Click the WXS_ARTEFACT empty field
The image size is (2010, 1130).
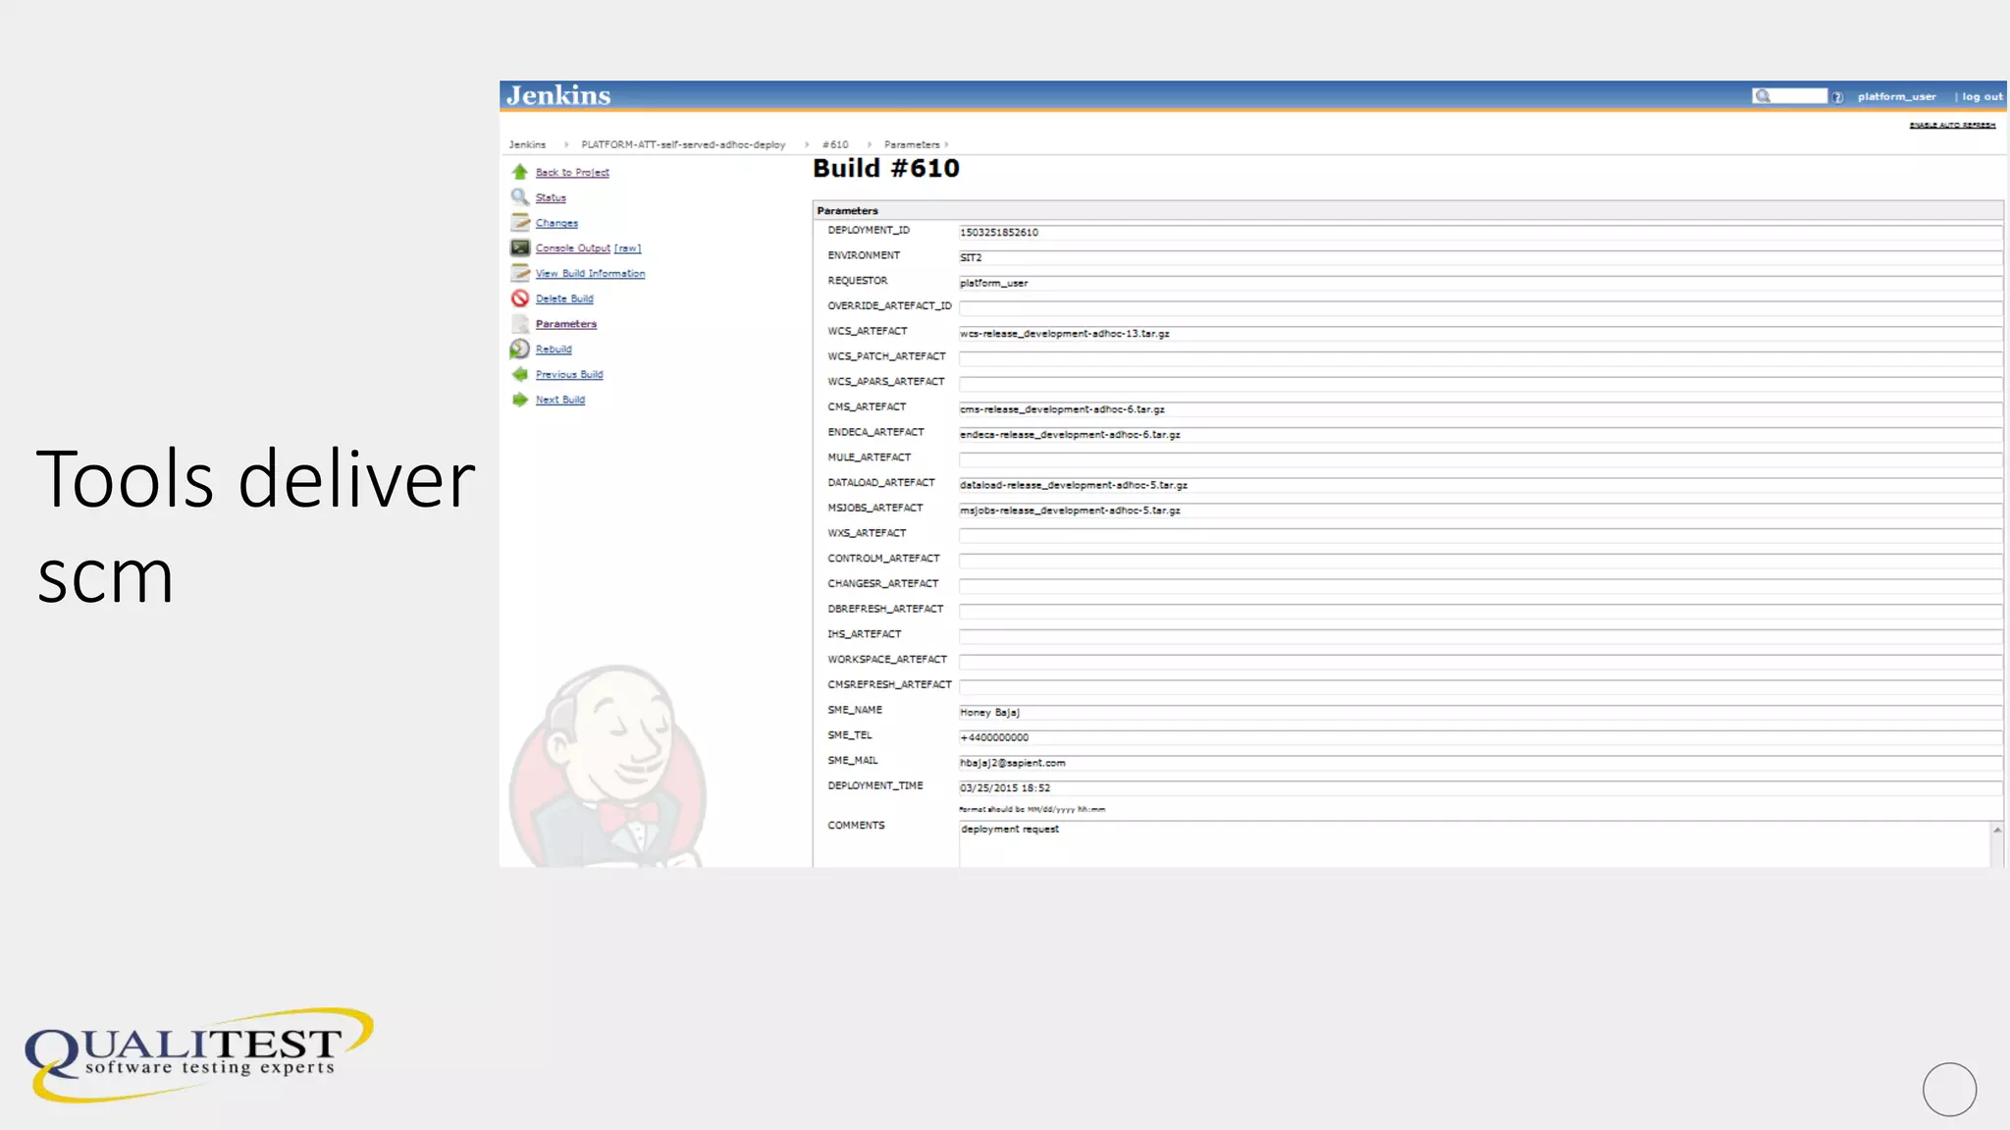tap(1480, 536)
